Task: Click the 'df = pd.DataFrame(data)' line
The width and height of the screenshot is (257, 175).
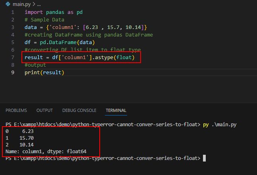Action: [x=60, y=42]
